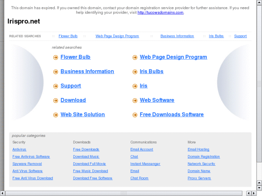Open the Free Antivirus Software link
The height and width of the screenshot is (196, 262).
point(31,157)
